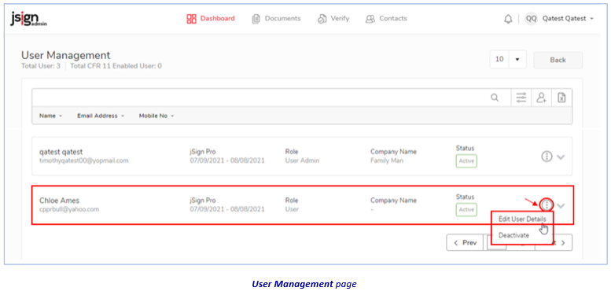Select Edit User Details menu option
This screenshot has width=611, height=291.
(x=522, y=219)
